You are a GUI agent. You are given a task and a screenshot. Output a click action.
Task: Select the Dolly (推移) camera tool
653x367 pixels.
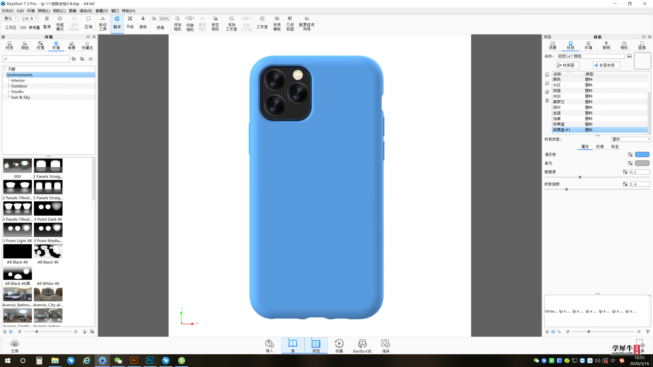tap(143, 23)
